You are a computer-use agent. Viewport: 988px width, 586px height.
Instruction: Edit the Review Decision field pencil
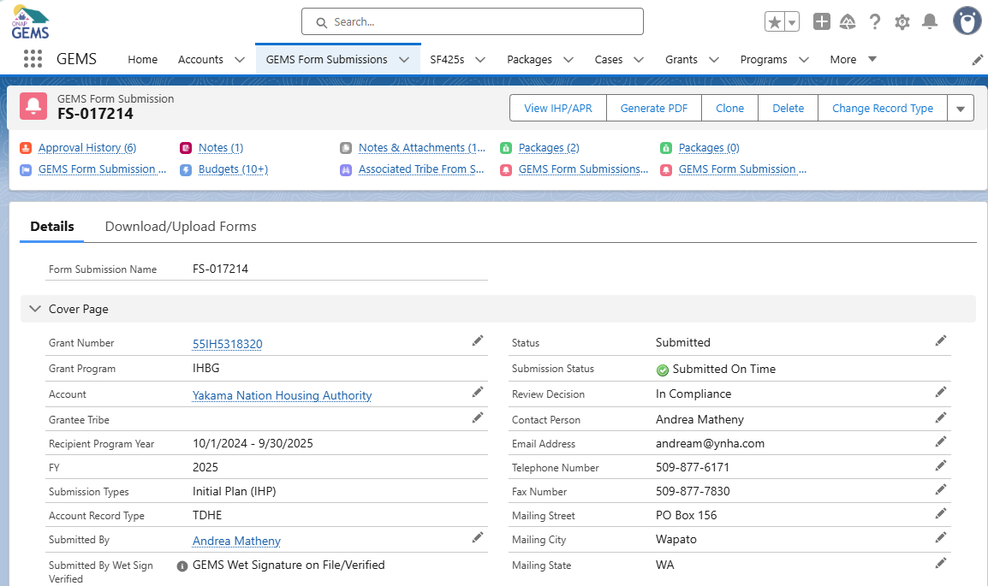click(x=941, y=393)
